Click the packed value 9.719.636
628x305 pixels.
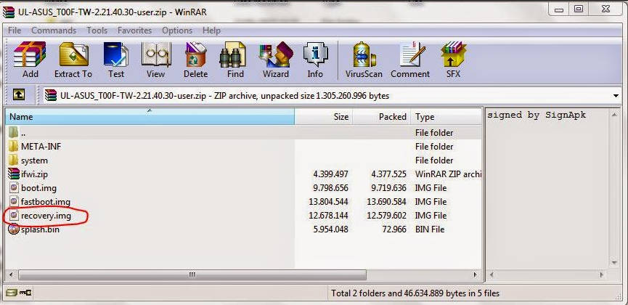389,188
